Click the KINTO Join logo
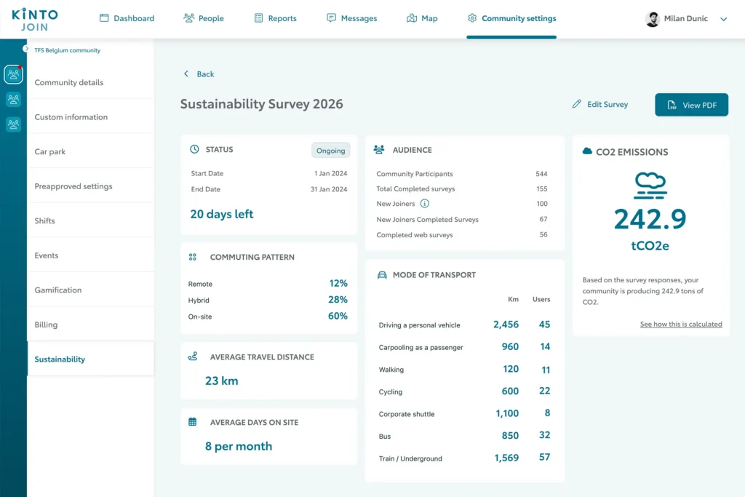 (x=35, y=20)
